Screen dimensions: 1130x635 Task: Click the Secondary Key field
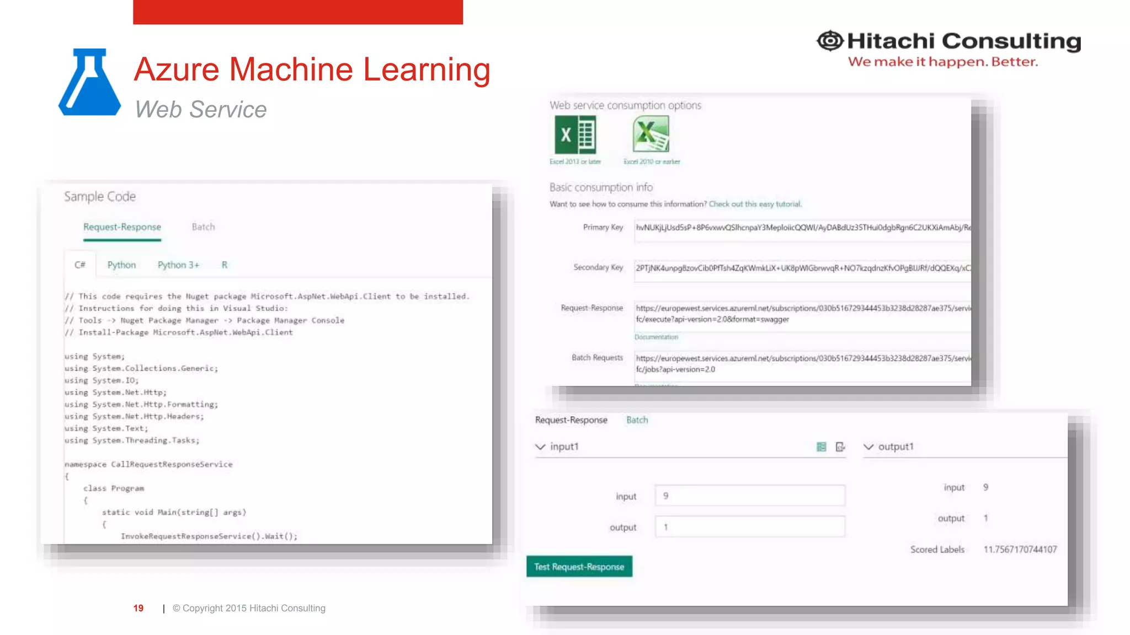tap(803, 271)
